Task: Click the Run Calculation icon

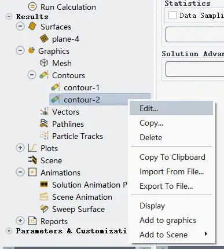Action: coord(32,6)
